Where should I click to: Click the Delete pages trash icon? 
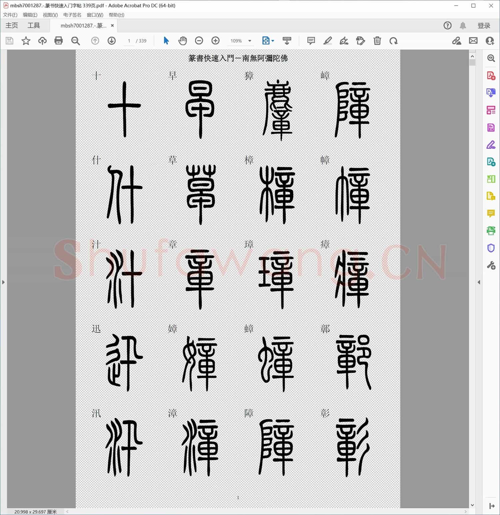(x=377, y=41)
